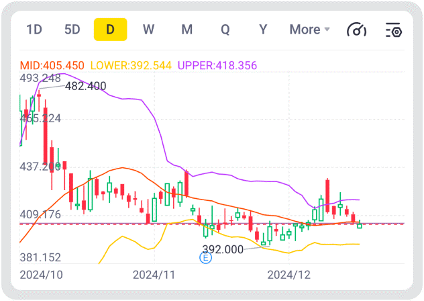Choose the M monthly tab
This screenshot has width=424, height=301.
(187, 30)
